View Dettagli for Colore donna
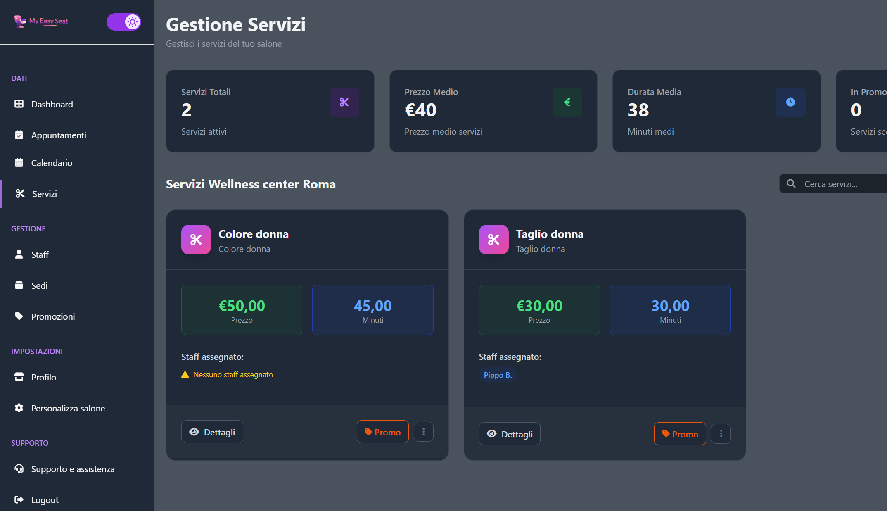 [x=212, y=432]
